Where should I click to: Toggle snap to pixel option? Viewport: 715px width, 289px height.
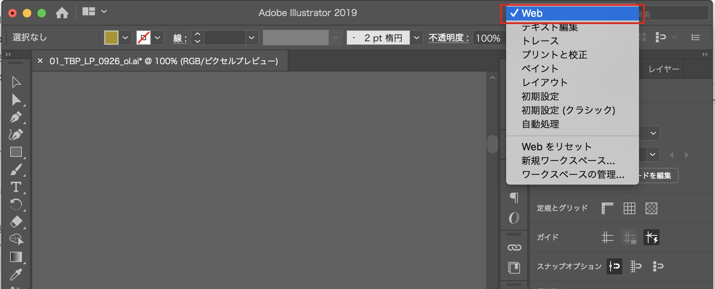coord(658,266)
